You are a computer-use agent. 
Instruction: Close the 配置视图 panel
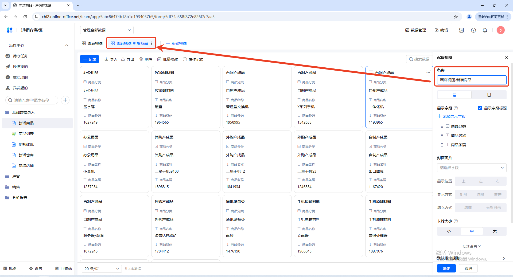(506, 58)
